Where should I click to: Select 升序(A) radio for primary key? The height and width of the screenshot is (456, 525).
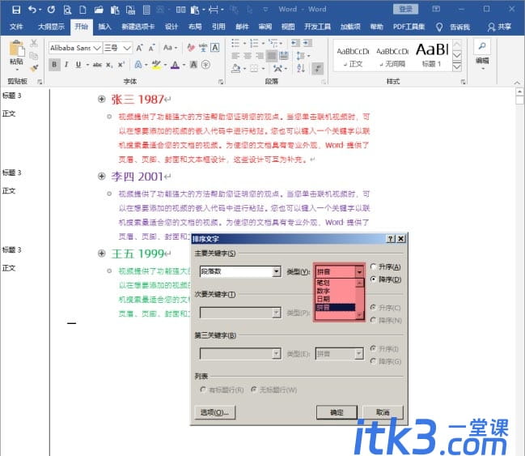click(x=374, y=267)
